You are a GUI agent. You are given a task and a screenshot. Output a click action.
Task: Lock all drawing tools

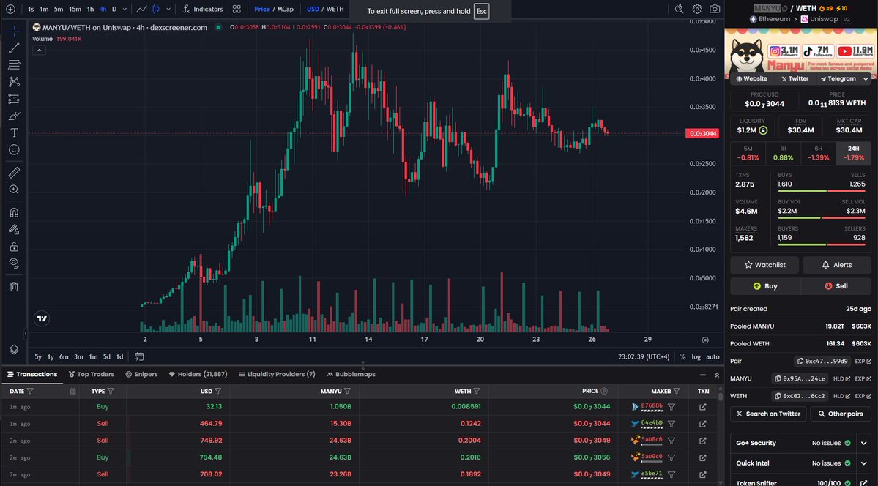14,247
